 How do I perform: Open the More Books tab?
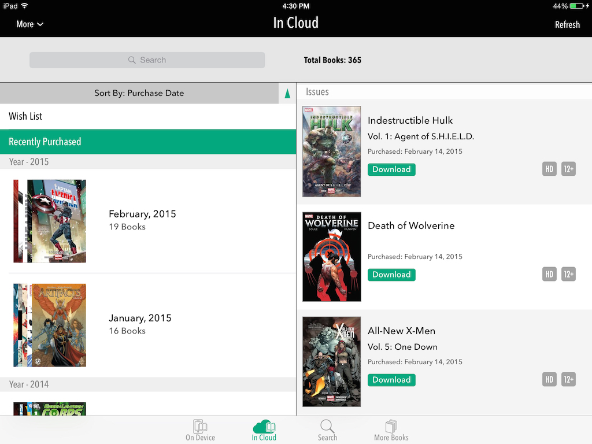point(391,430)
